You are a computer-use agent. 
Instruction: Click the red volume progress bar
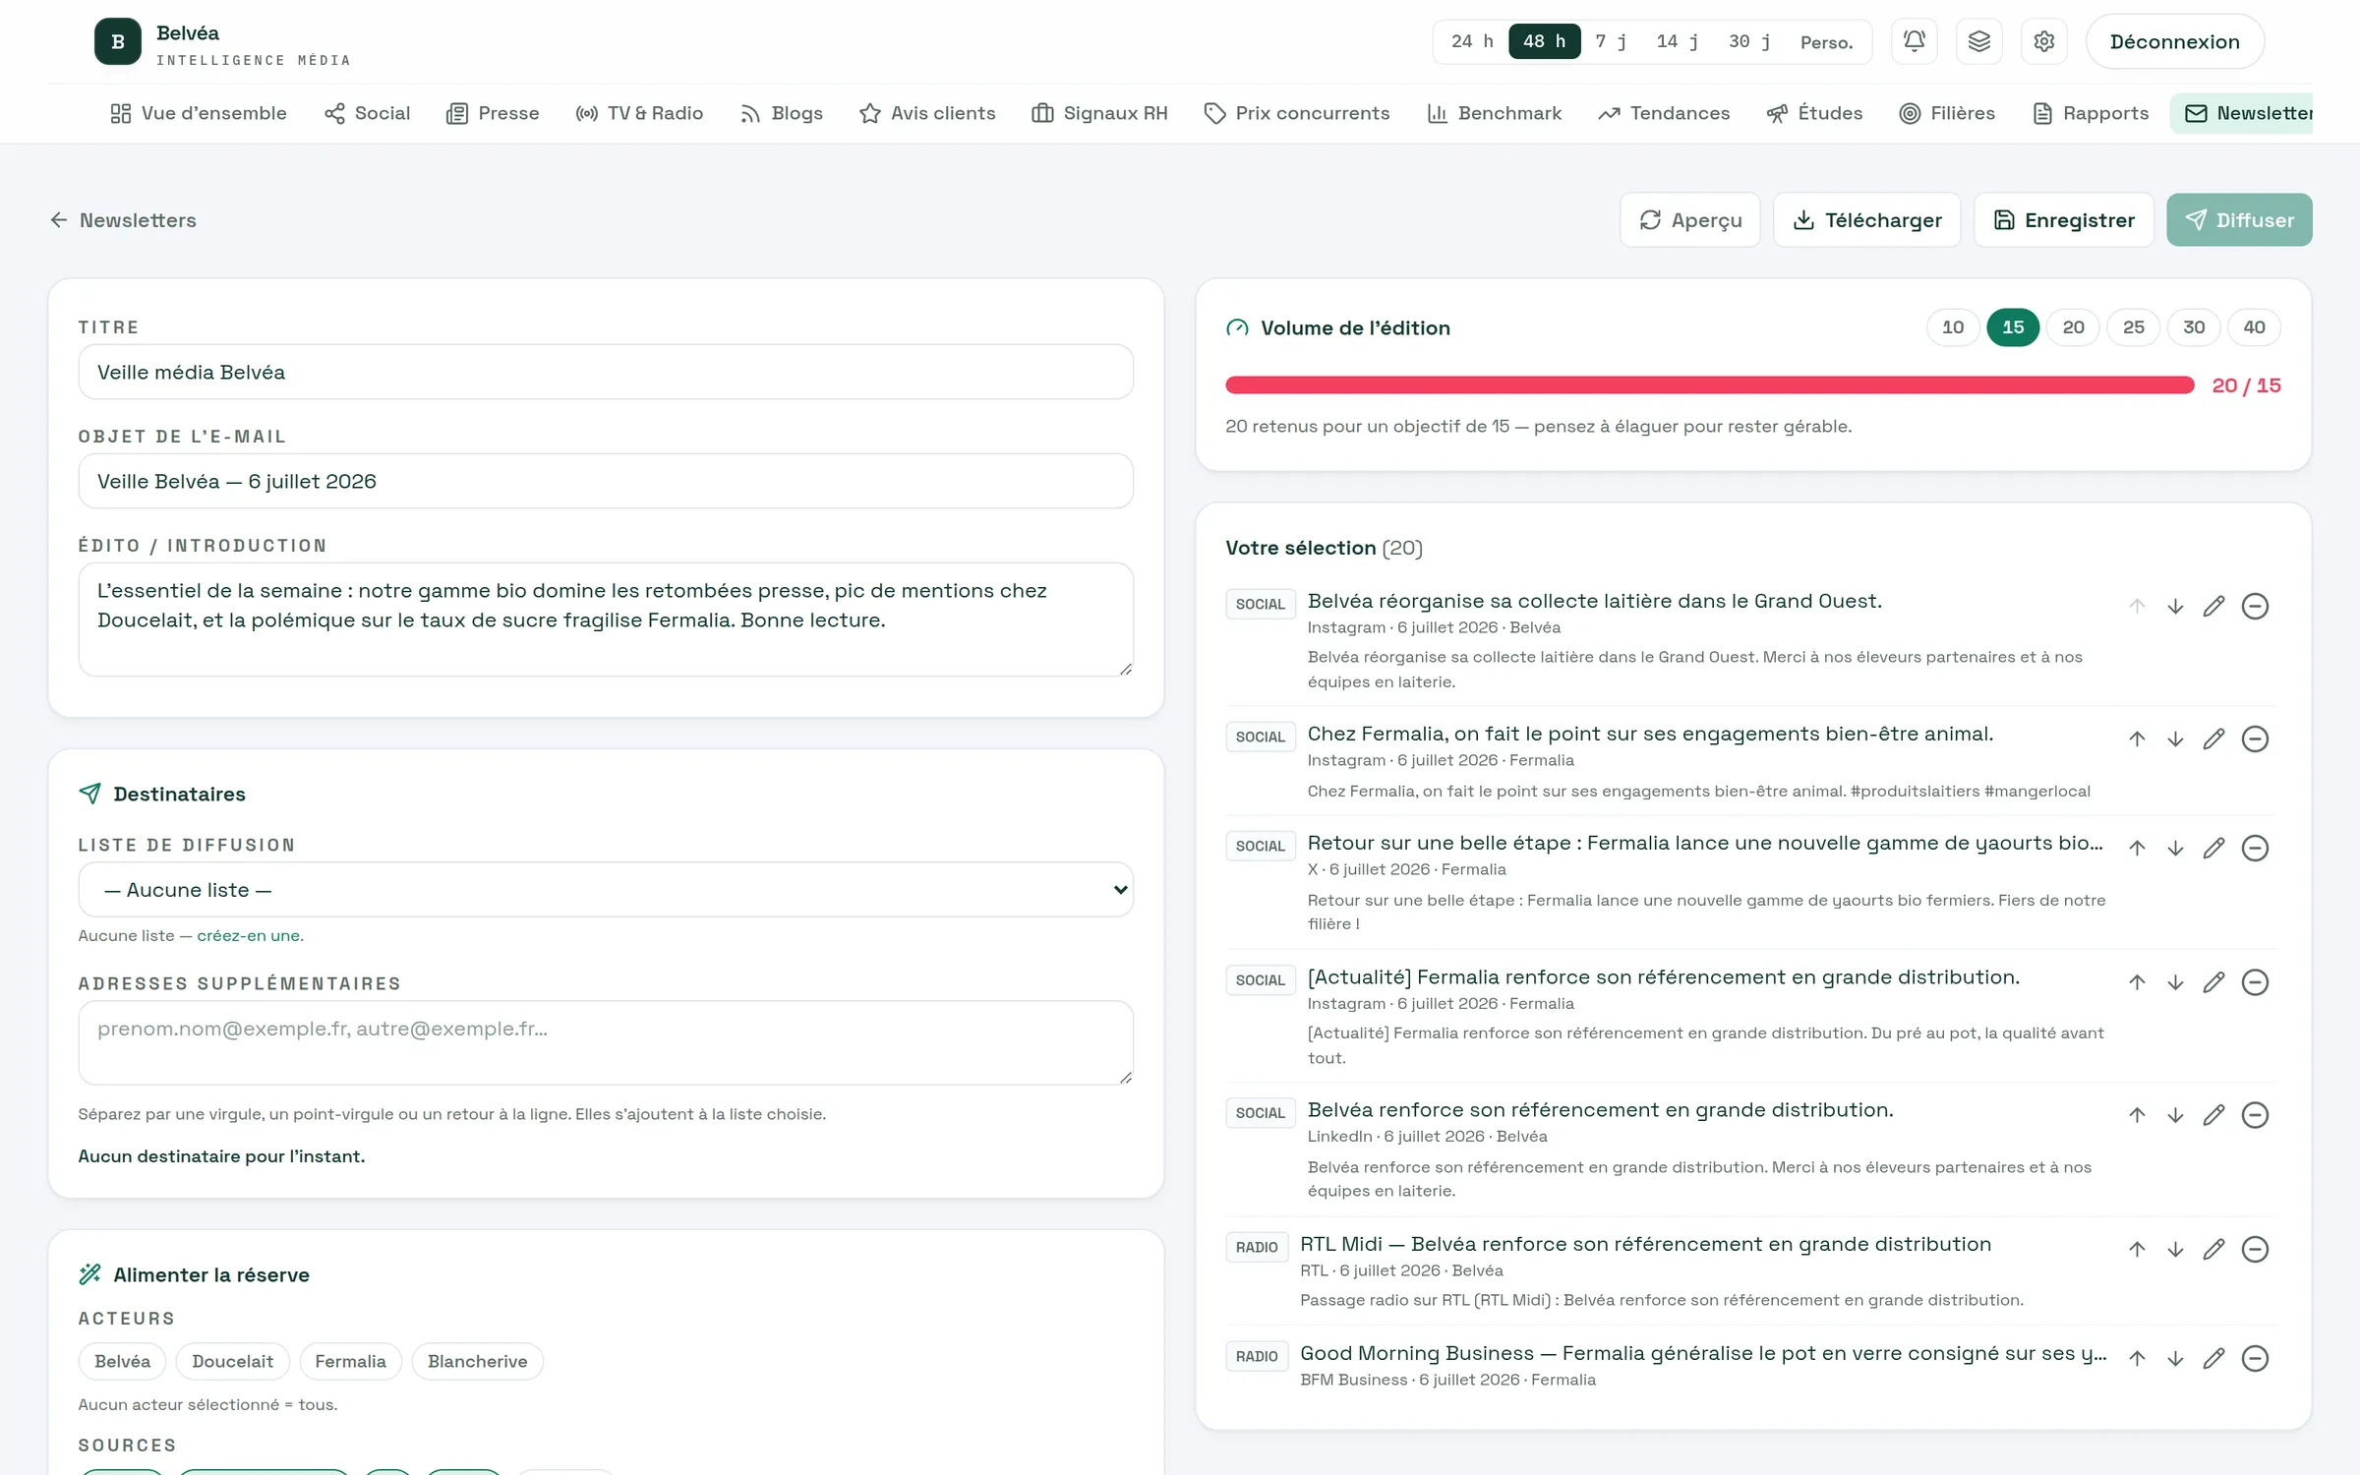point(1710,385)
